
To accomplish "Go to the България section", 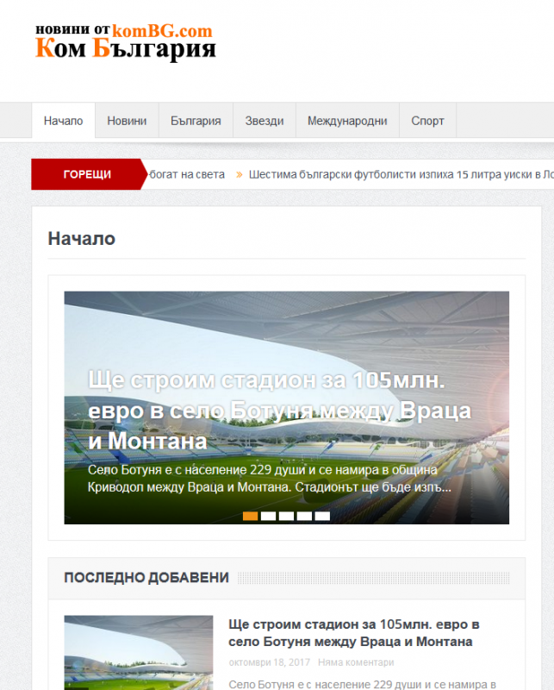I will [196, 121].
